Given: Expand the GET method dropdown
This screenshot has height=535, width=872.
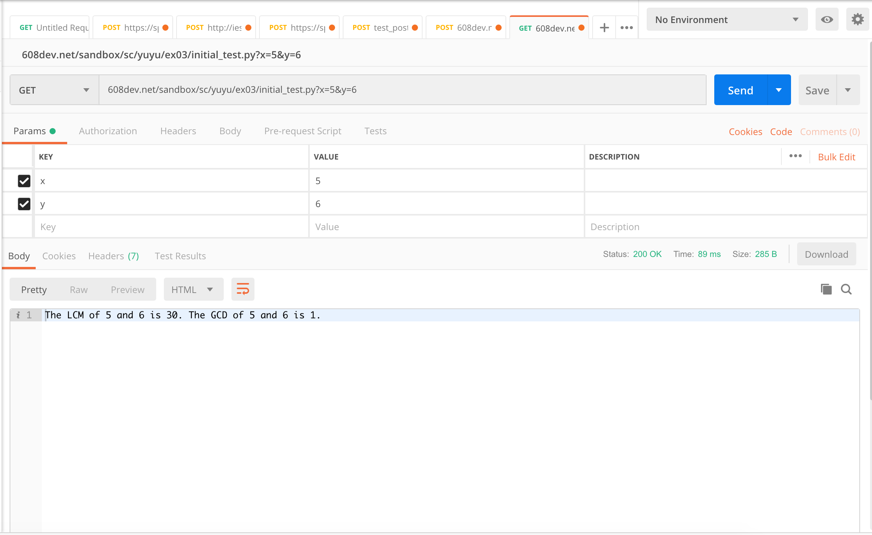Looking at the screenshot, I should [54, 90].
